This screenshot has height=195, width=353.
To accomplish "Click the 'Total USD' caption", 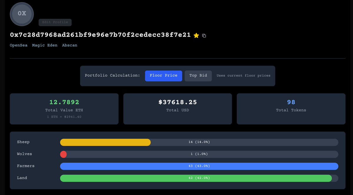I will tap(178, 110).
